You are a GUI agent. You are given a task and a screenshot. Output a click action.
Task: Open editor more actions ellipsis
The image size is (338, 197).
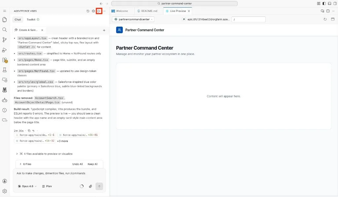point(333,11)
